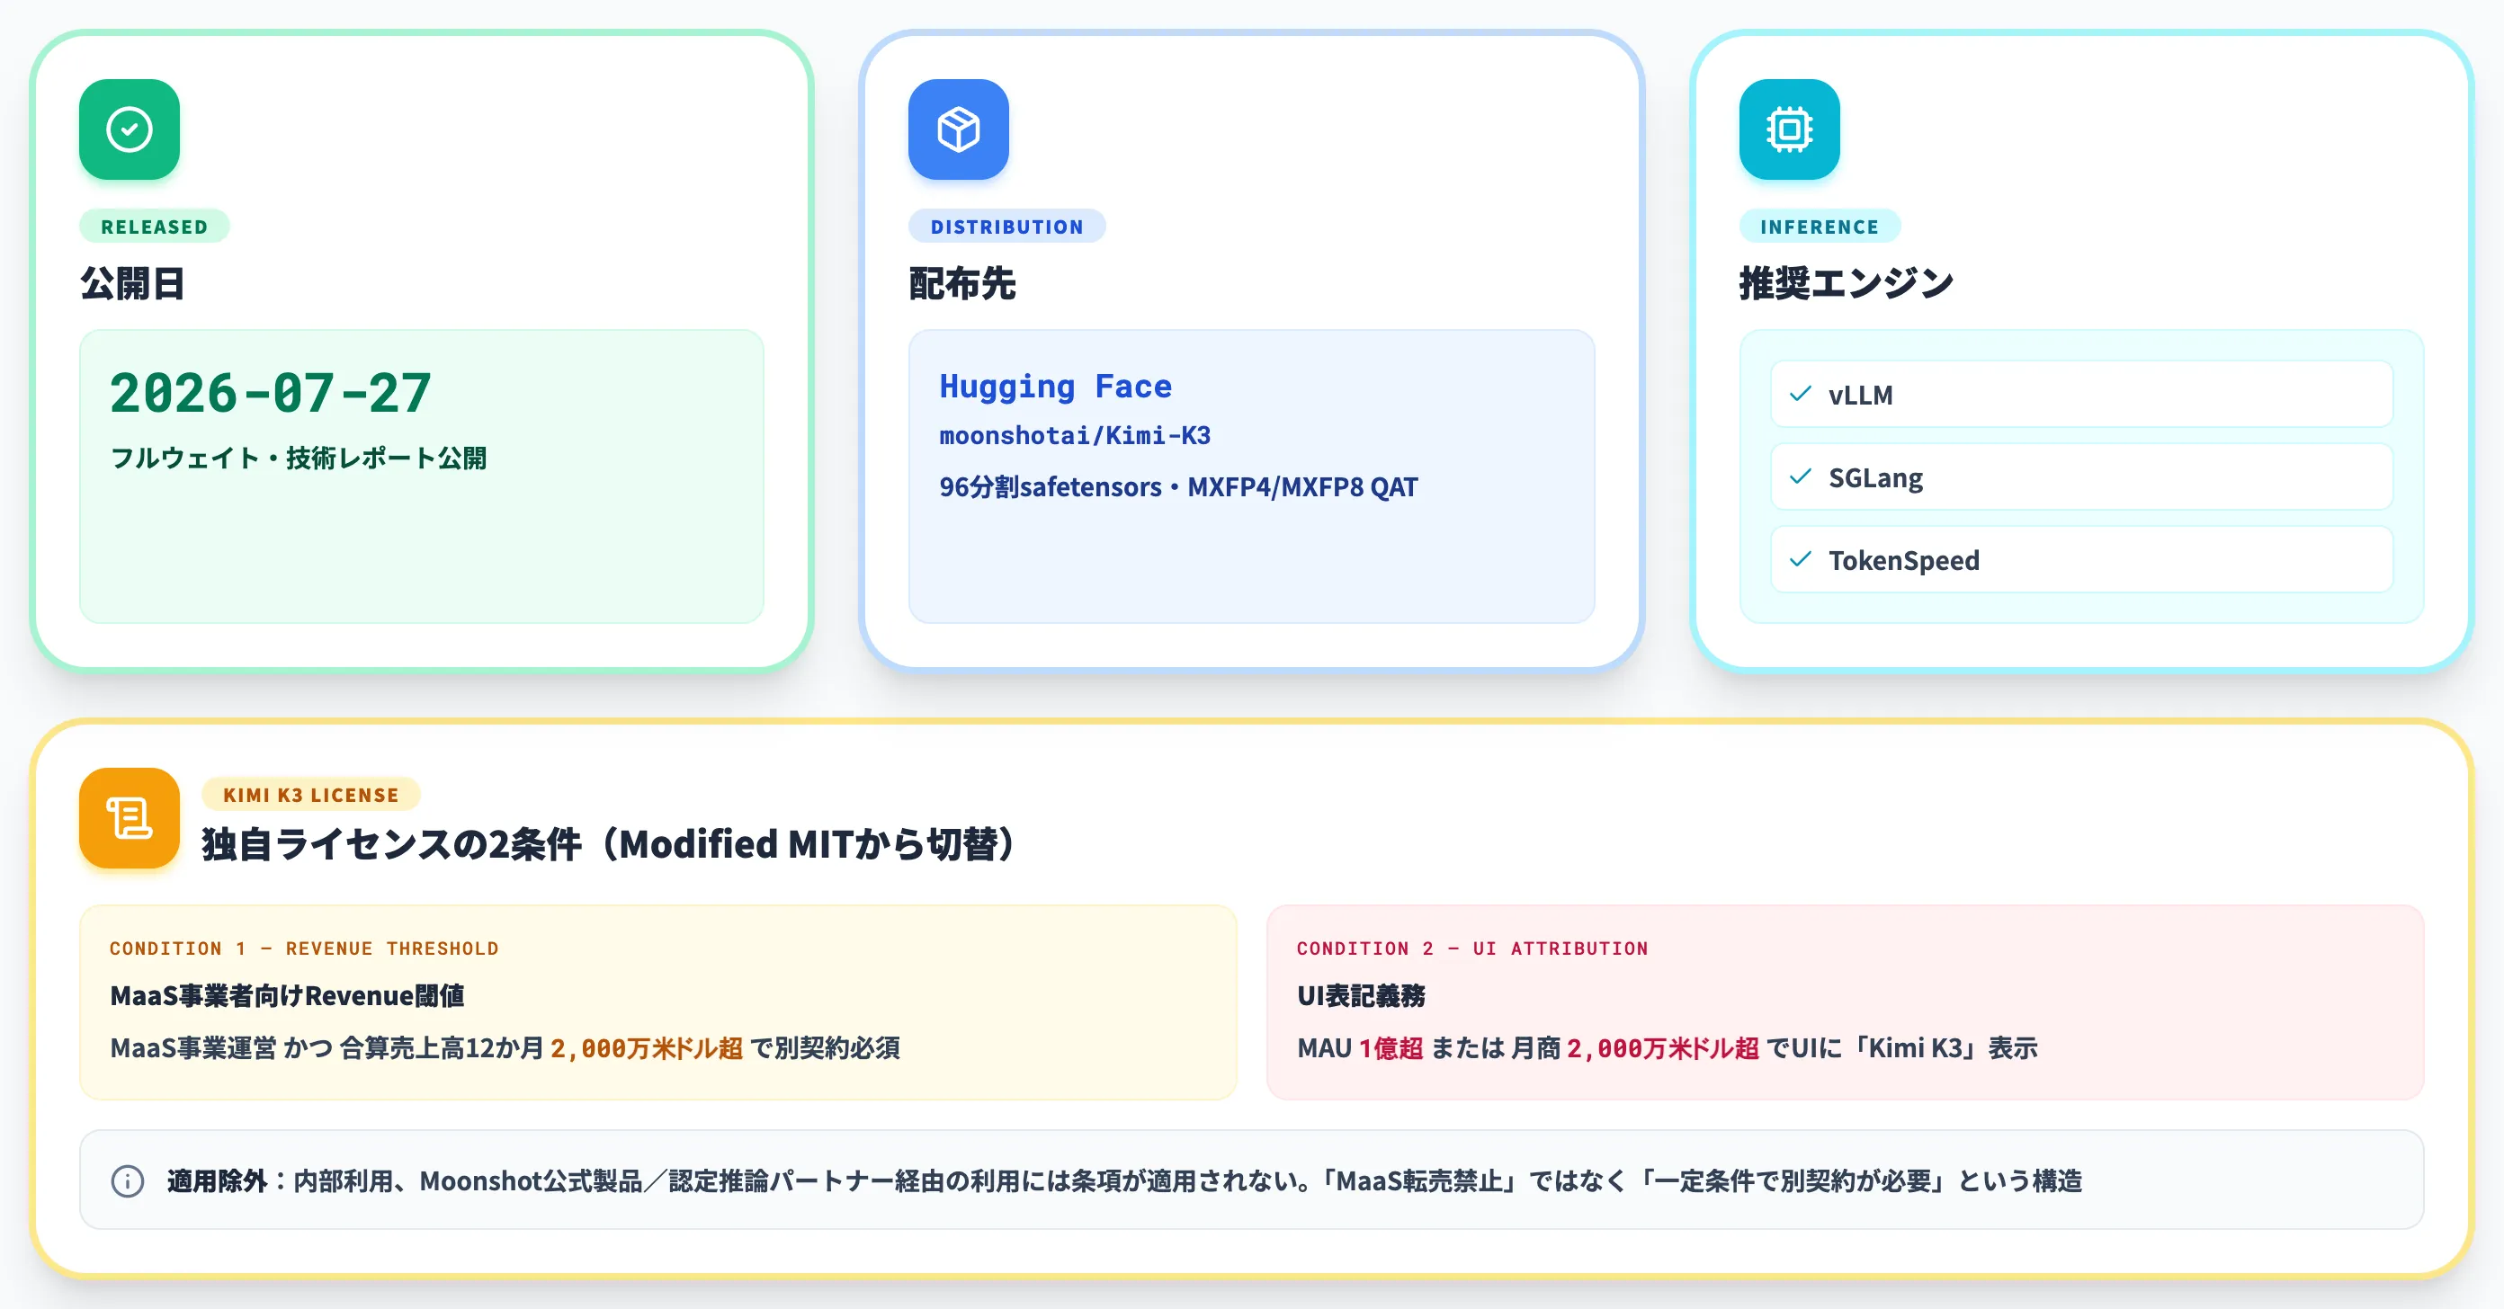2504x1309 pixels.
Task: Click the checkmark next to vLLM
Action: point(1801,394)
